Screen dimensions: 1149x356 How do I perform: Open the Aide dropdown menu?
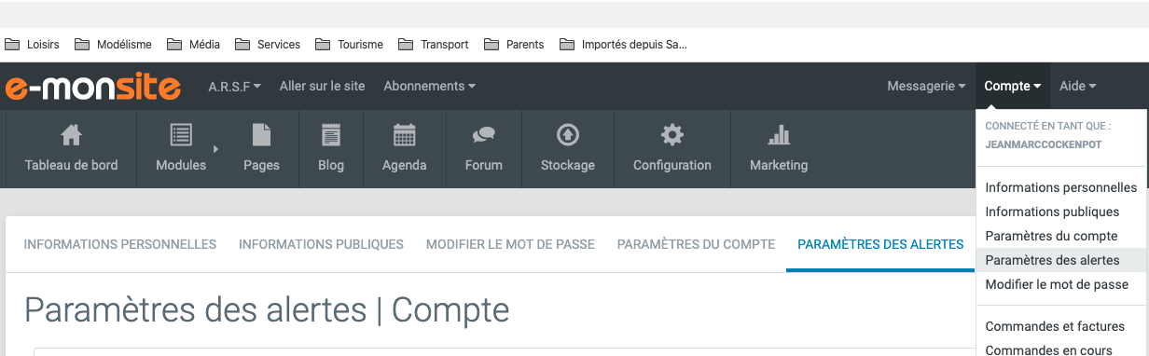point(1077,86)
